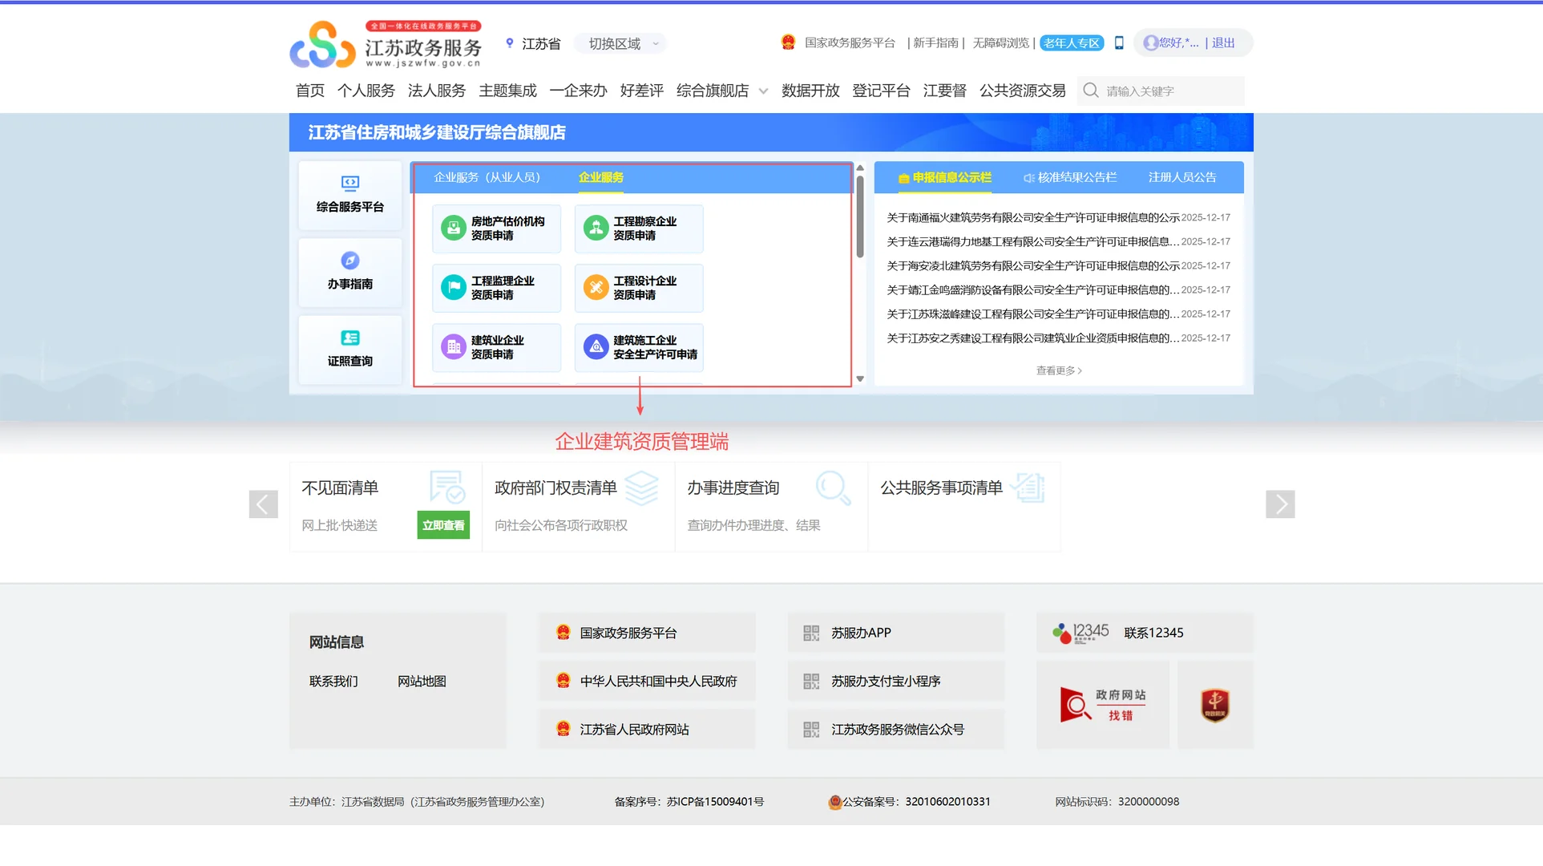Select 建筑业企业资质申请 icon
Image resolution: width=1543 pixels, height=866 pixels.
pyautogui.click(x=495, y=347)
